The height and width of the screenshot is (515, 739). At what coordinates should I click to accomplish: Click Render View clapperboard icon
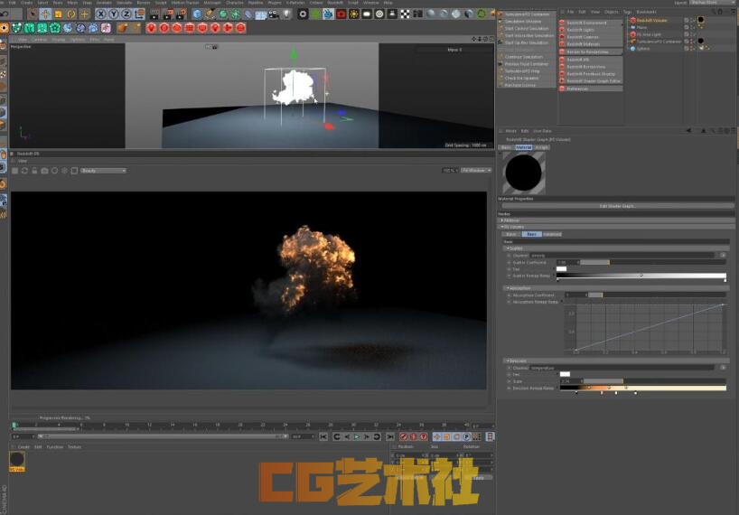(x=154, y=14)
